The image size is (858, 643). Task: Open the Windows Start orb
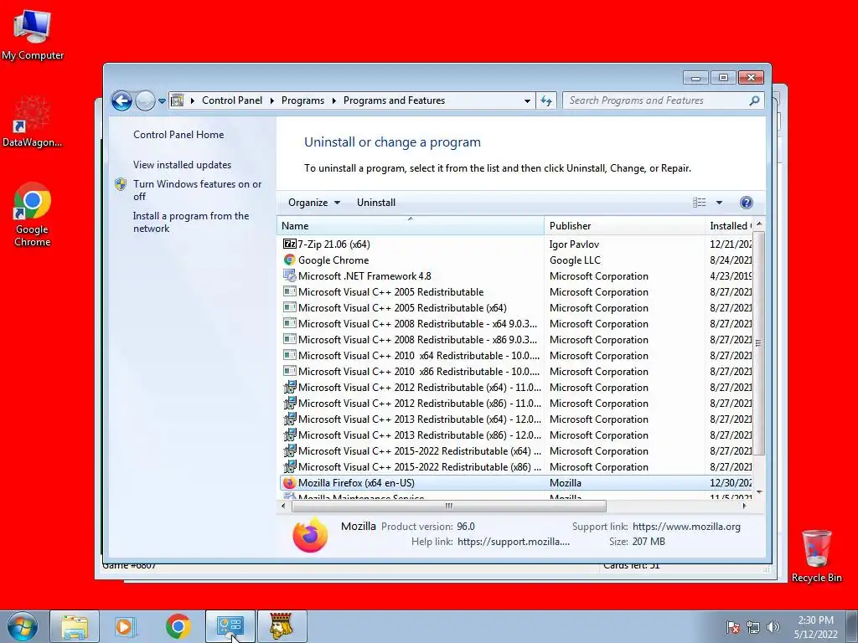22,626
